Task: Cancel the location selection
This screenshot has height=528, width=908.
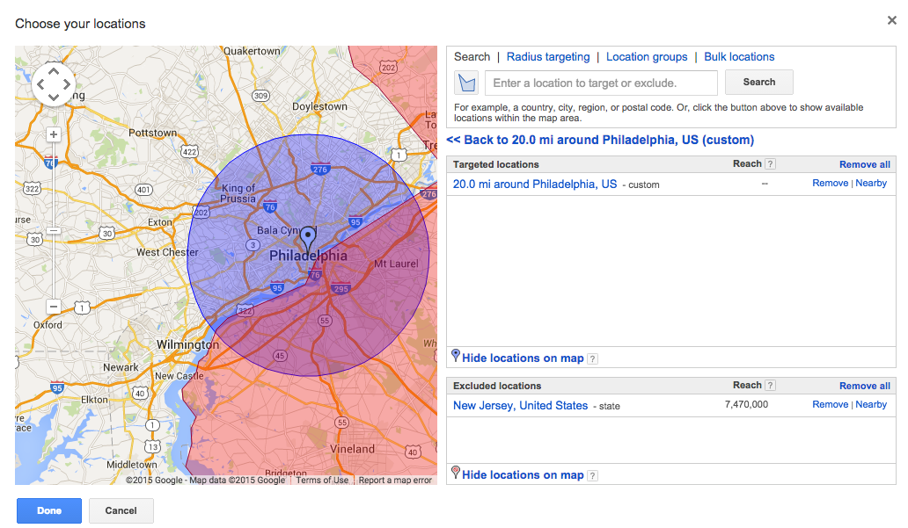Action: pyautogui.click(x=121, y=510)
